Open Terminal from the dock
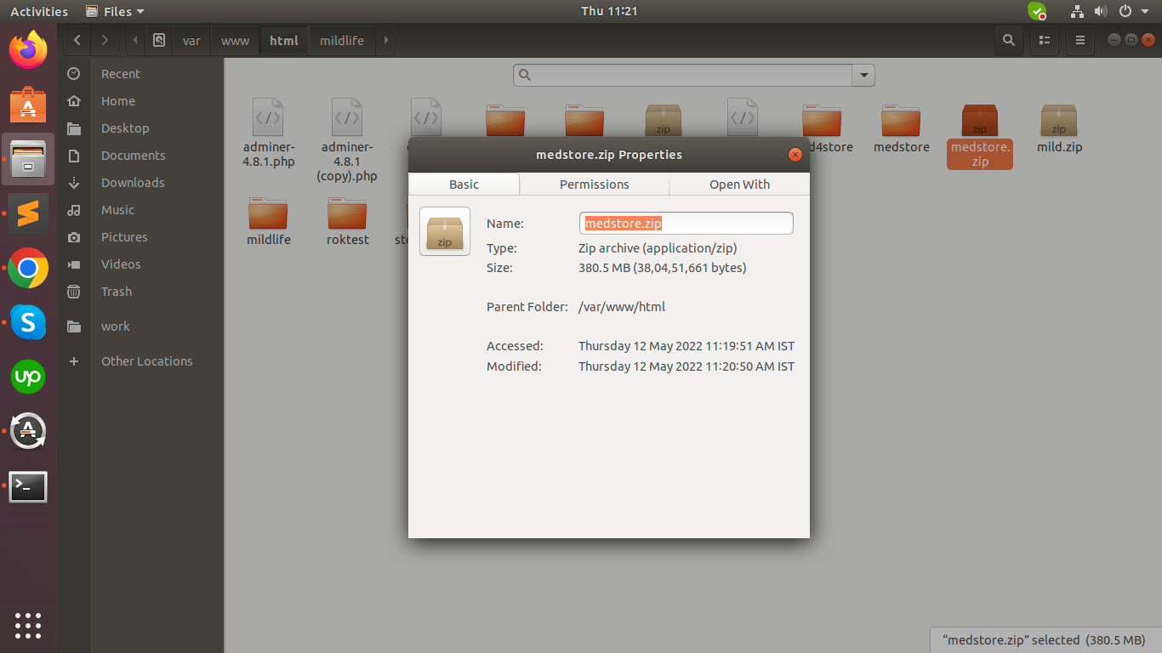 pyautogui.click(x=28, y=486)
